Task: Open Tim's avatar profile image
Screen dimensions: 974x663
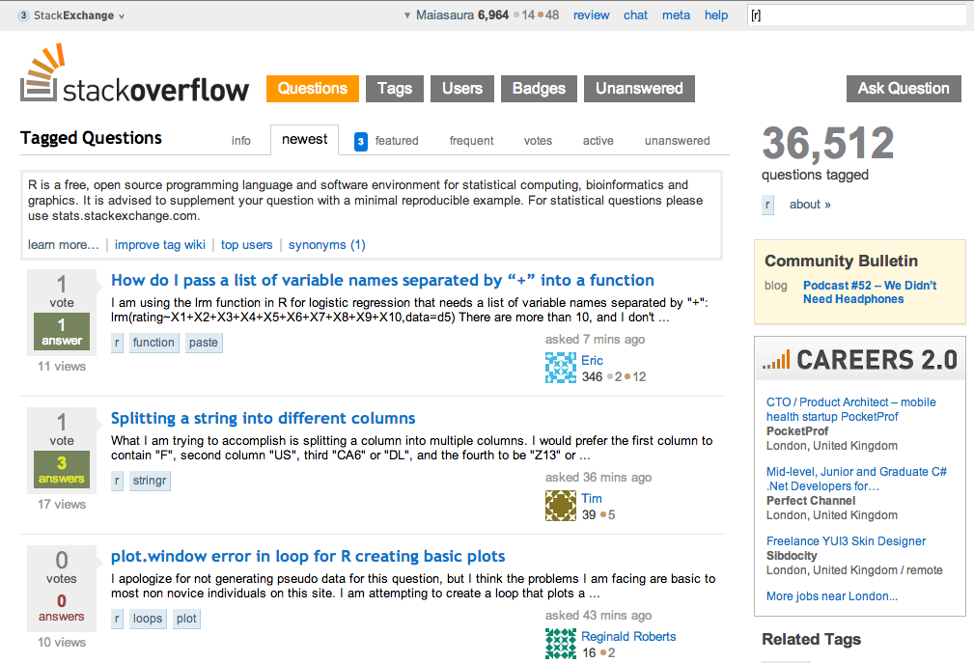Action: (561, 506)
